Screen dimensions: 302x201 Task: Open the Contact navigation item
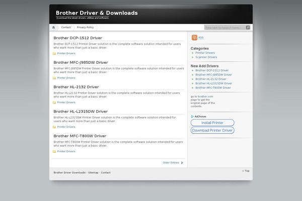point(66,27)
